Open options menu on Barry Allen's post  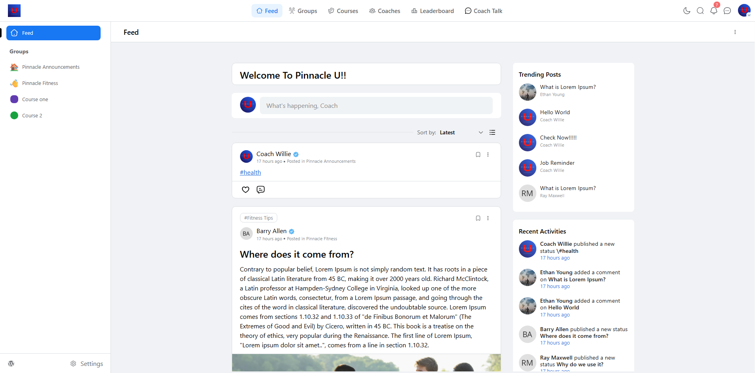[488, 218]
